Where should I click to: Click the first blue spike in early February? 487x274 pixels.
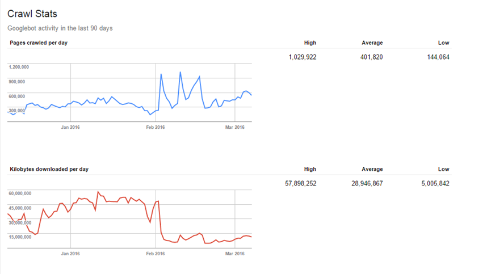click(161, 74)
